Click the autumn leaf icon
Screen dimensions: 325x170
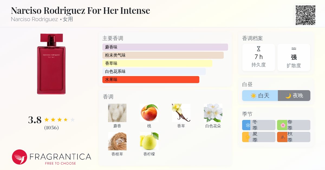point(283,137)
